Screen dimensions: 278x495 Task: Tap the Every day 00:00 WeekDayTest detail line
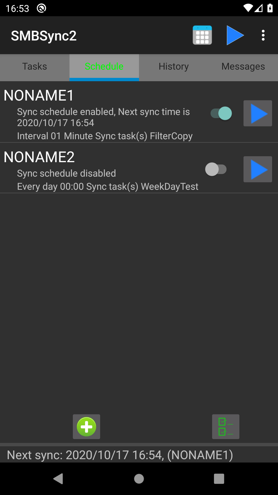pos(108,187)
